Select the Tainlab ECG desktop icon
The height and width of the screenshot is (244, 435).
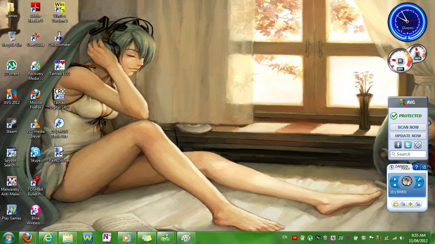pos(60,68)
